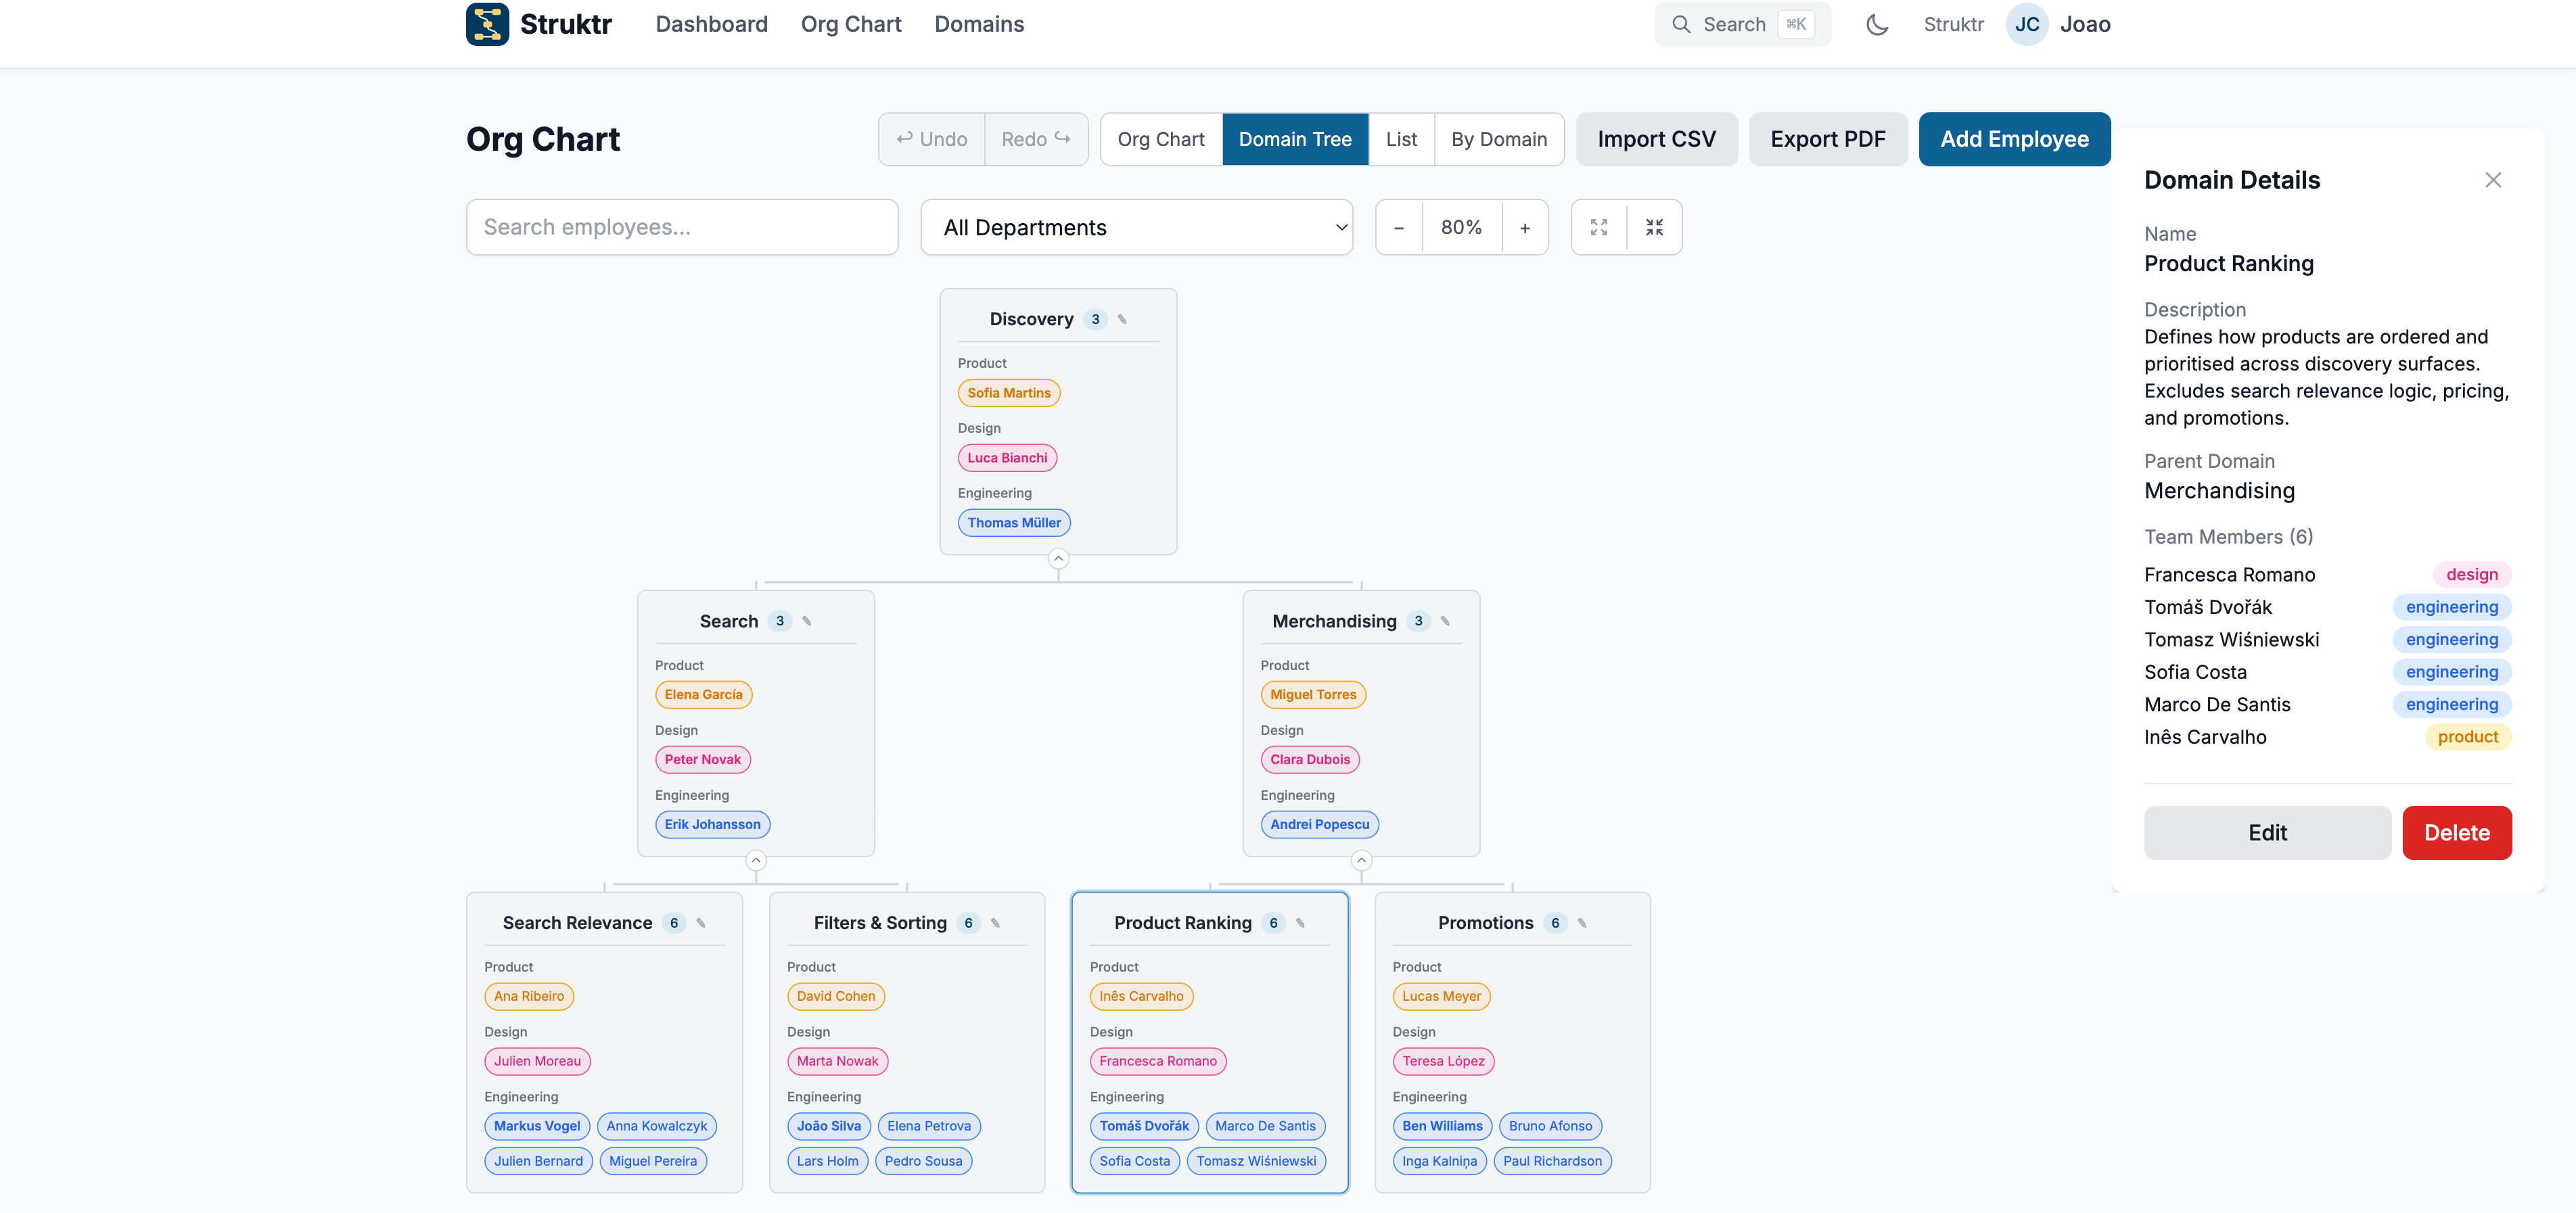Open the JC avatar profile

click(2026, 24)
